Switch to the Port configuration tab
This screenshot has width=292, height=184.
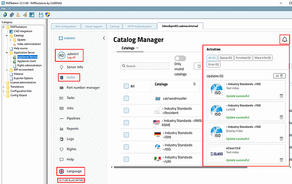[x=66, y=26]
